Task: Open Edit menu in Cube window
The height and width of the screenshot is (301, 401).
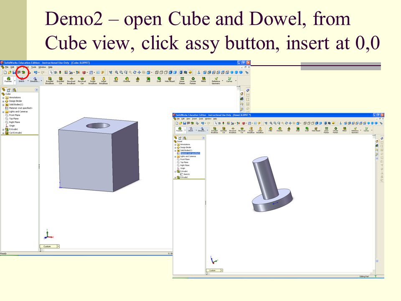Action: pyautogui.click(x=12, y=67)
